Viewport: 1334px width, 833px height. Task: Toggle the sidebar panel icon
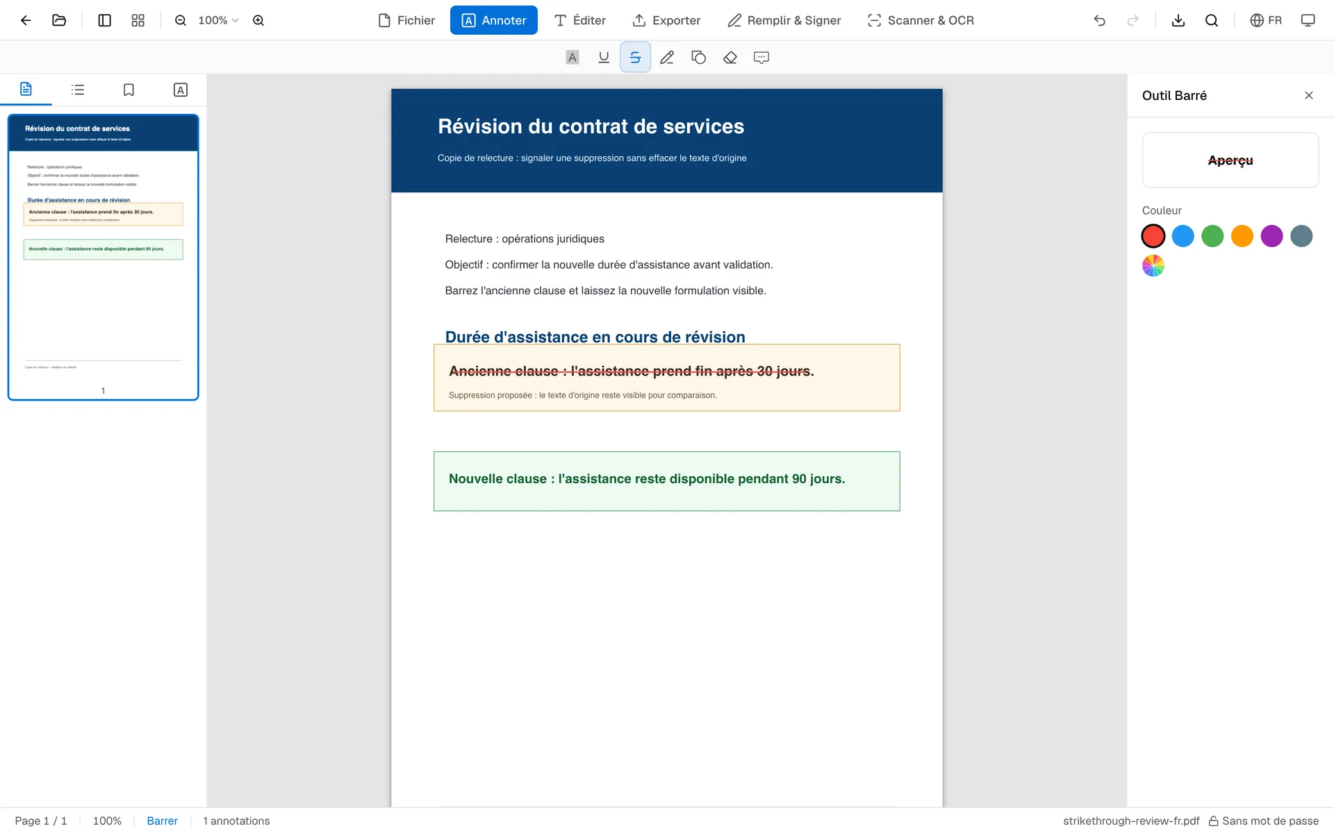(104, 20)
